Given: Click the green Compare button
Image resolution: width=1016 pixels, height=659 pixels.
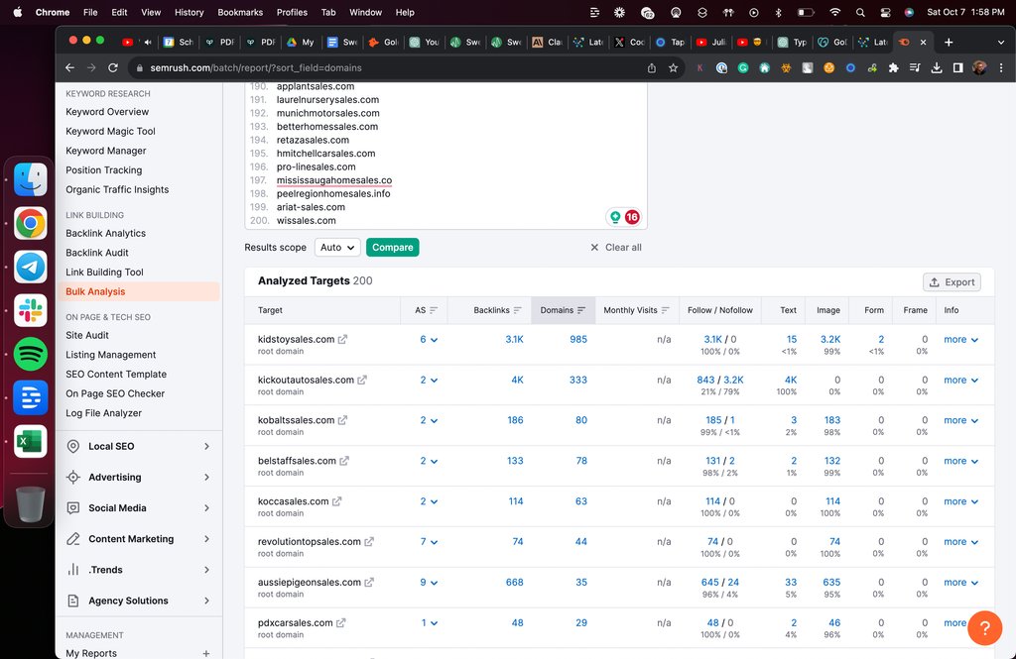Looking at the screenshot, I should [x=393, y=248].
